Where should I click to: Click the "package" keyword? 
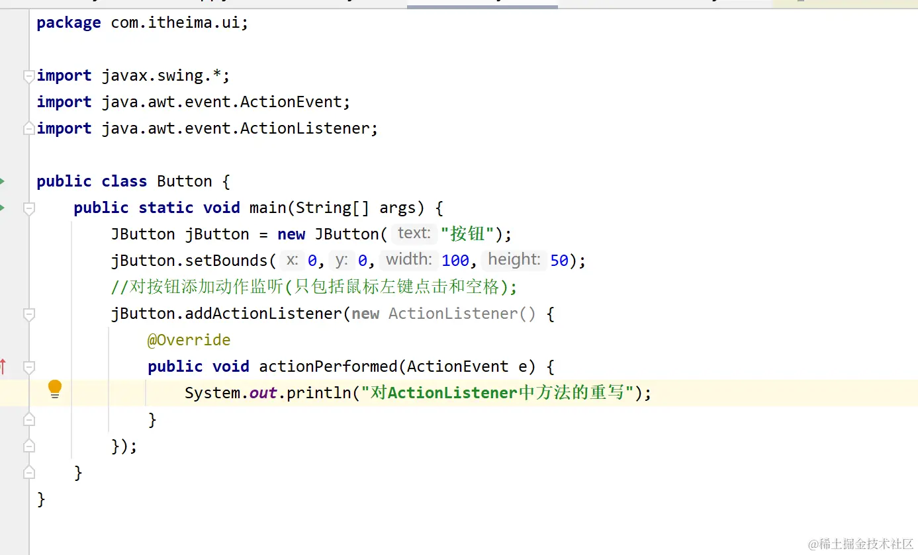(x=69, y=23)
